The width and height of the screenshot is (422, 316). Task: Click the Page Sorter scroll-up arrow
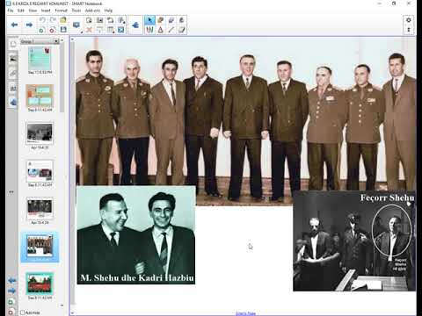tap(62, 40)
